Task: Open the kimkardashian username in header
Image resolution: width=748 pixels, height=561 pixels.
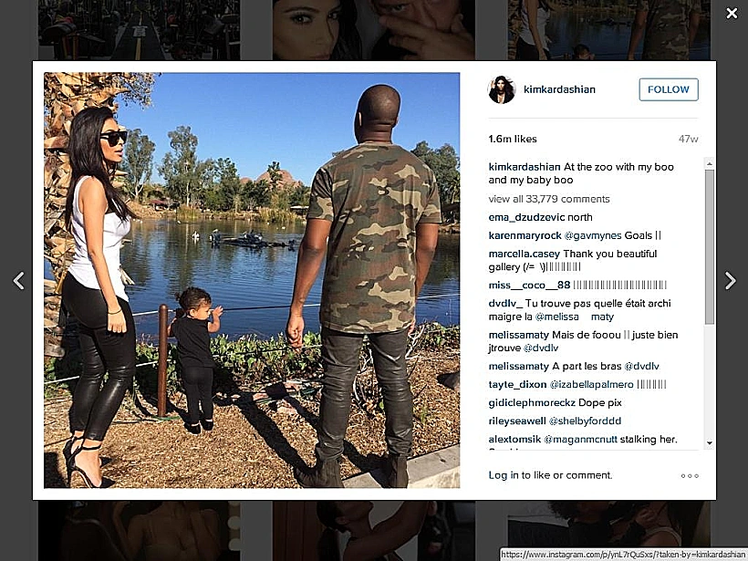Action: 559,89
